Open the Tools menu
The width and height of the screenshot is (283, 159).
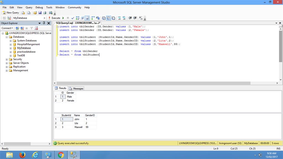click(x=49, y=7)
